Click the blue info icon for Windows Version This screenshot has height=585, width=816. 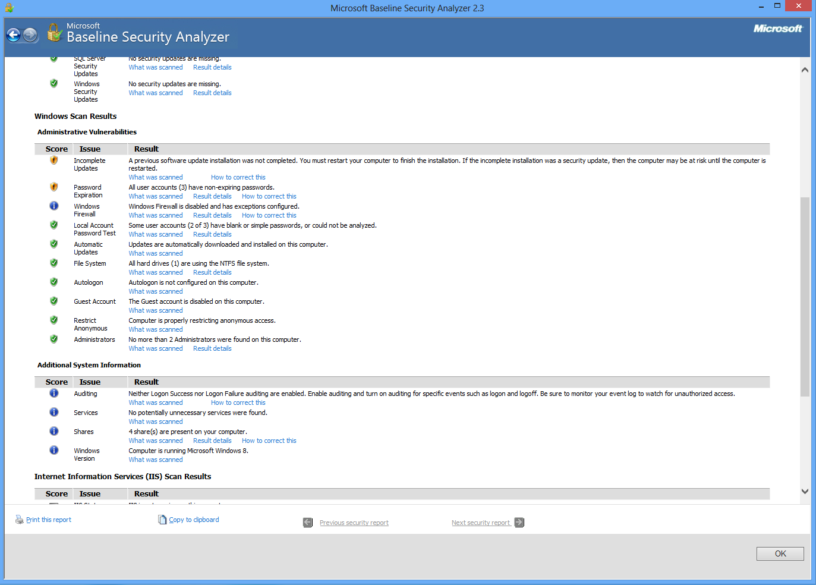54,450
